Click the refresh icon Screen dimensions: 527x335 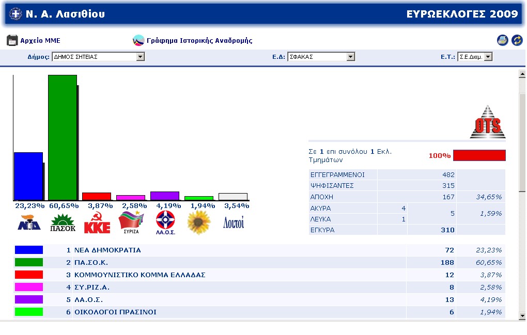tap(517, 40)
